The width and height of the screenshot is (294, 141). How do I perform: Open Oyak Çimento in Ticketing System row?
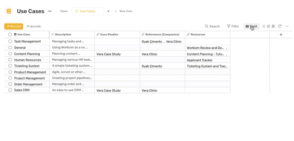(x=152, y=66)
